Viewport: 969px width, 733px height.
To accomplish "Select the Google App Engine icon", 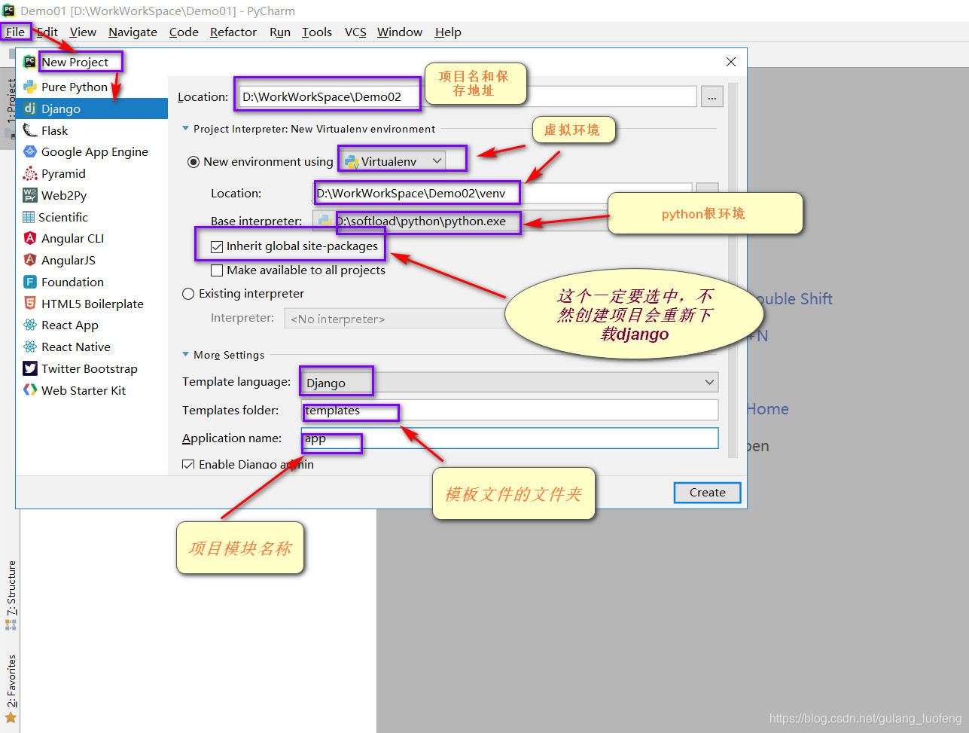I will (30, 151).
